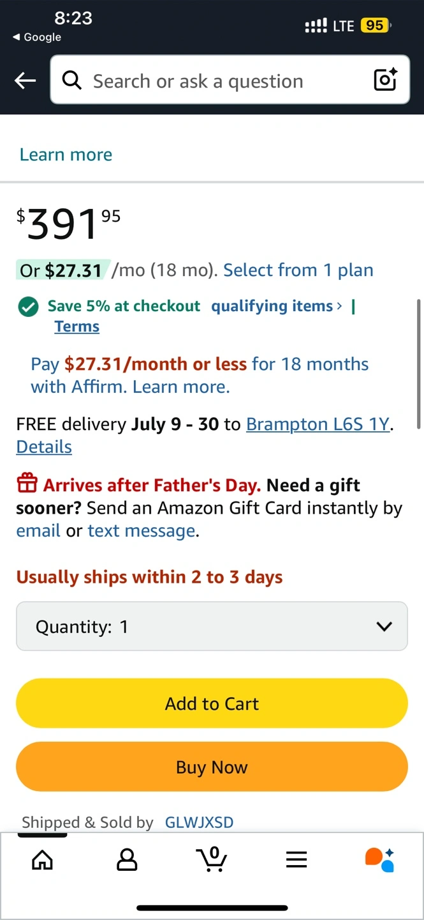The width and height of the screenshot is (424, 920).
Task: Open the hamburger menu icon
Action: [296, 860]
